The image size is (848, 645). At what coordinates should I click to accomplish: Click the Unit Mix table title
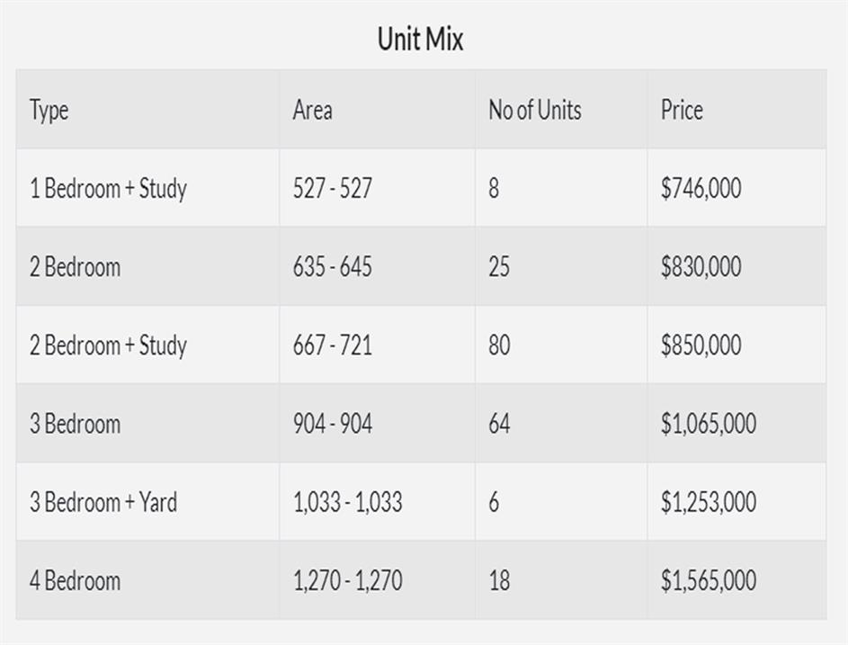(420, 40)
